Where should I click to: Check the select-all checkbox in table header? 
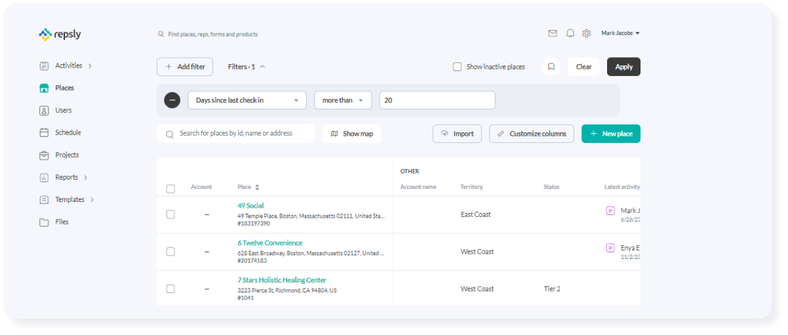click(x=170, y=189)
